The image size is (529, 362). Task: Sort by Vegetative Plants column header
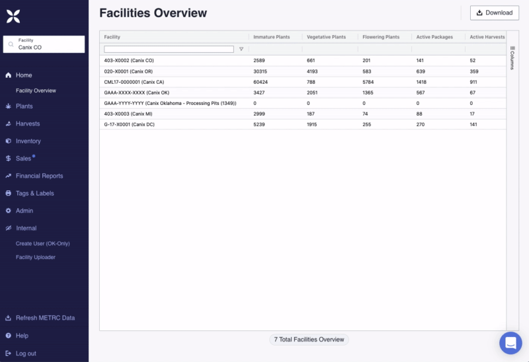(x=326, y=37)
